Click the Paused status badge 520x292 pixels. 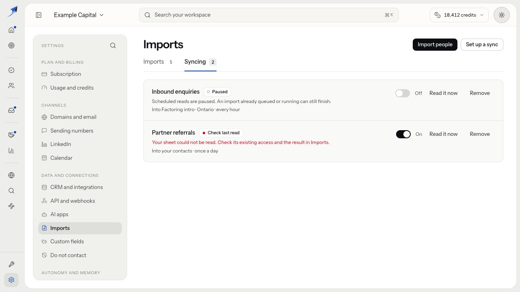point(217,92)
